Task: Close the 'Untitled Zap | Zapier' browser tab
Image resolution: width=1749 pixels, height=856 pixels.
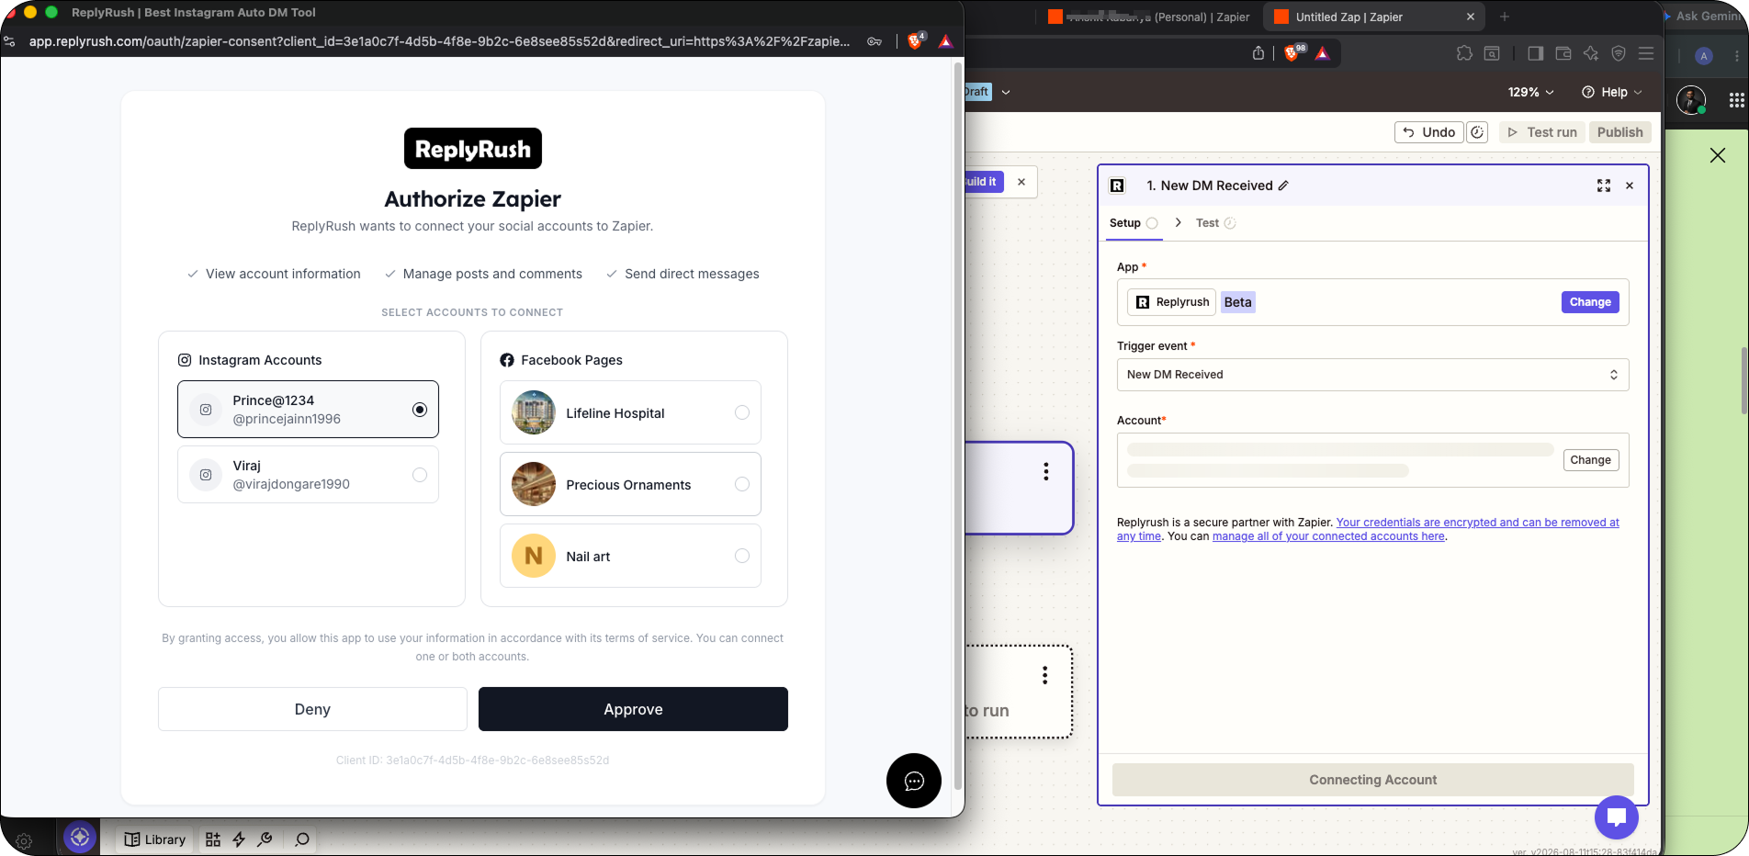Action: coord(1470,17)
